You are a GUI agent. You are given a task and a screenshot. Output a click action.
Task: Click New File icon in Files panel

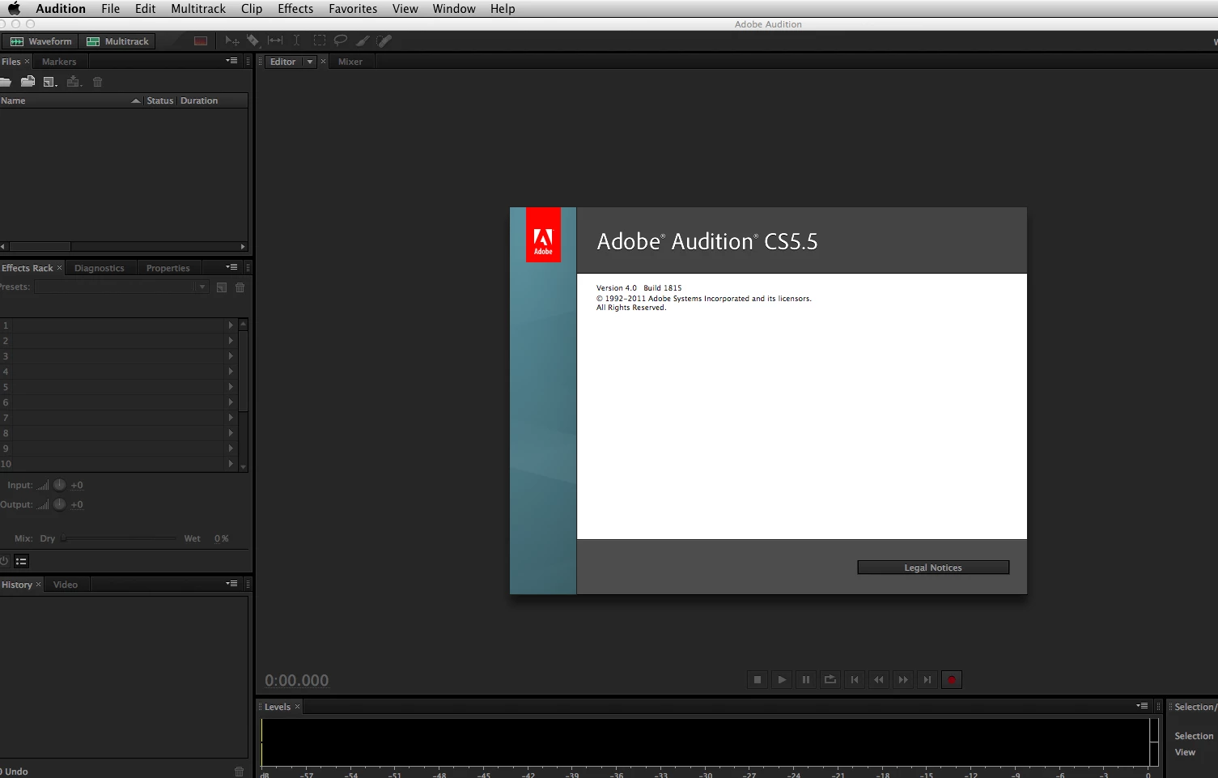click(50, 82)
